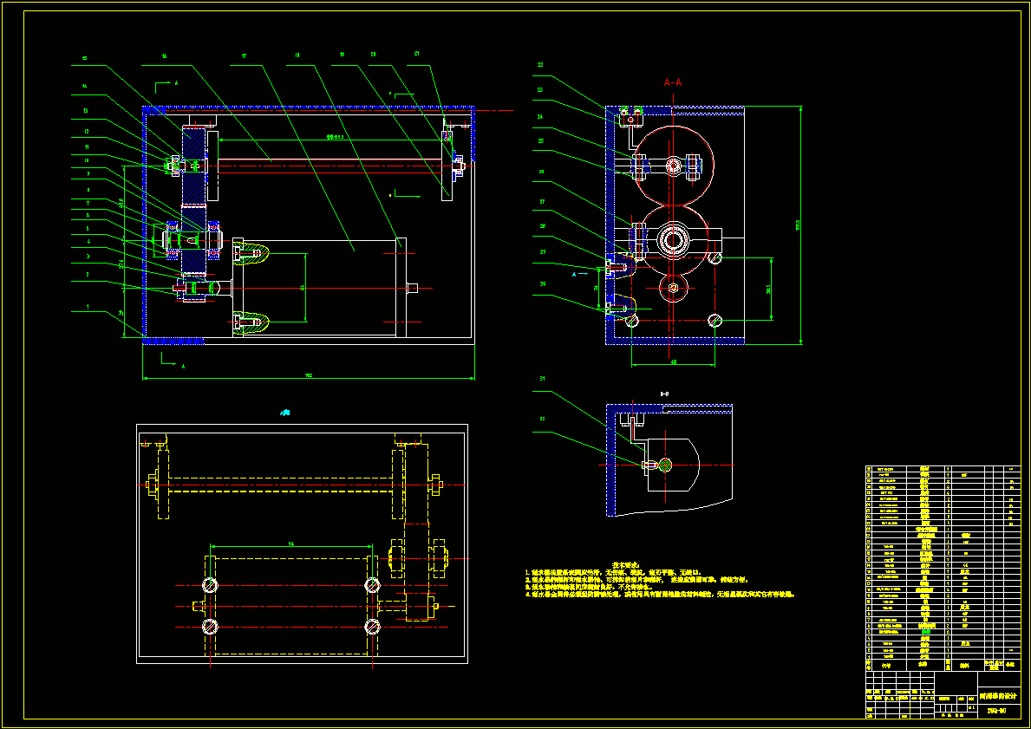Click part balloon number 4
This screenshot has width=1031, height=729.
click(88, 242)
